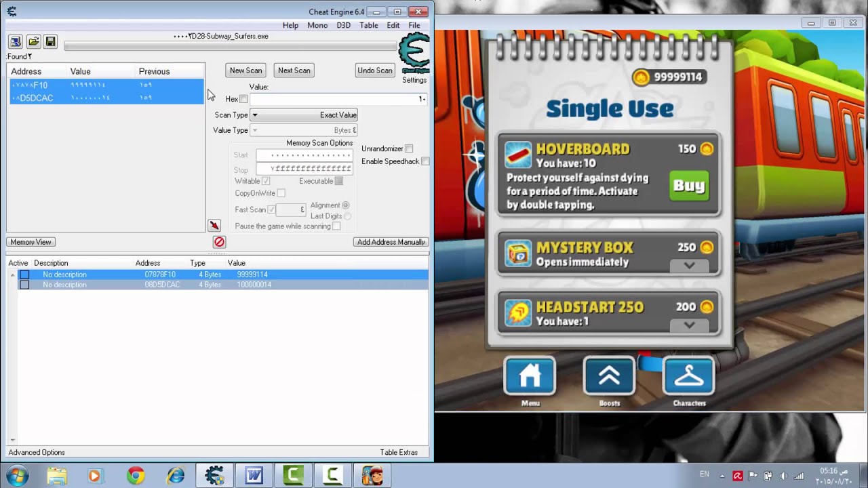Click the Mystery Box item icon
This screenshot has height=488, width=868.
tap(518, 253)
